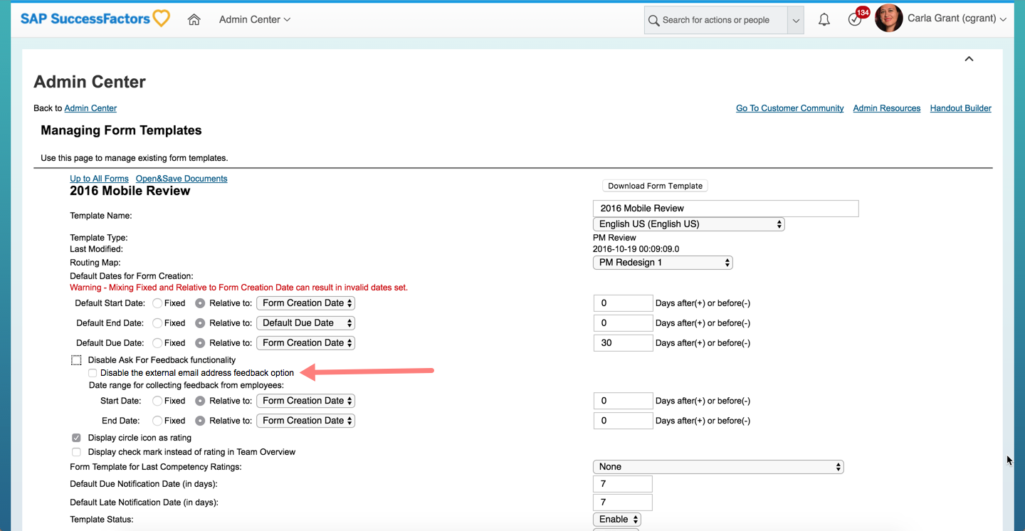Open Default Due Date Form Creation Date dropdown
The height and width of the screenshot is (531, 1025).
(x=305, y=343)
